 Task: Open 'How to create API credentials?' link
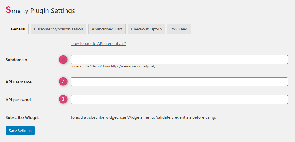[98, 43]
